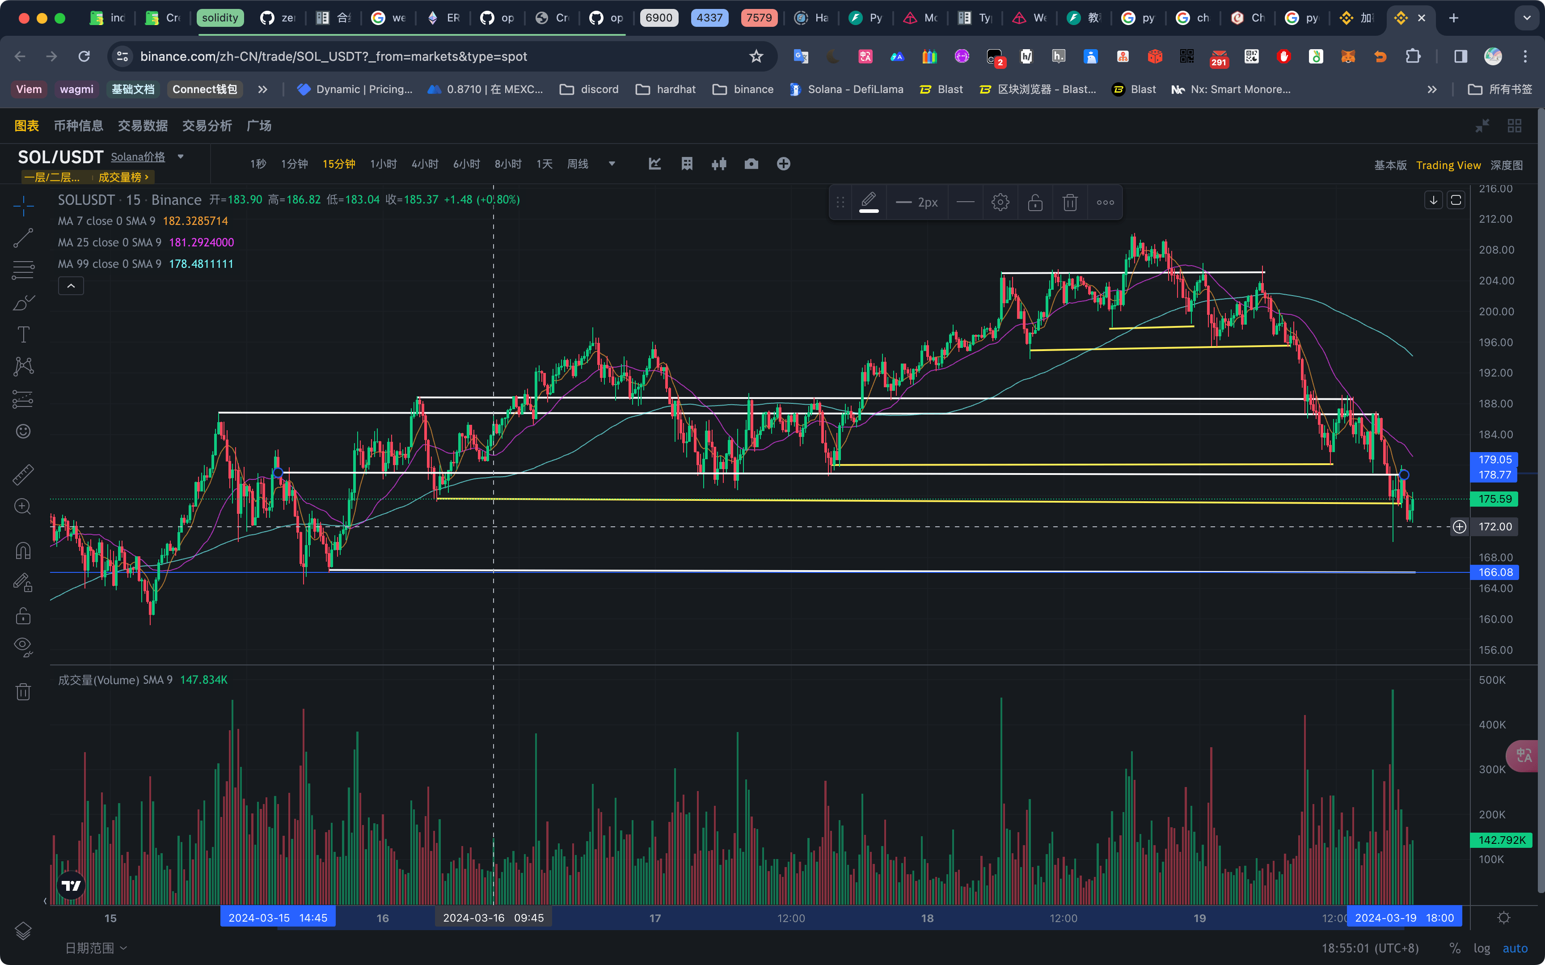Toggle magnet snap mode
1545x965 pixels.
pos(23,550)
